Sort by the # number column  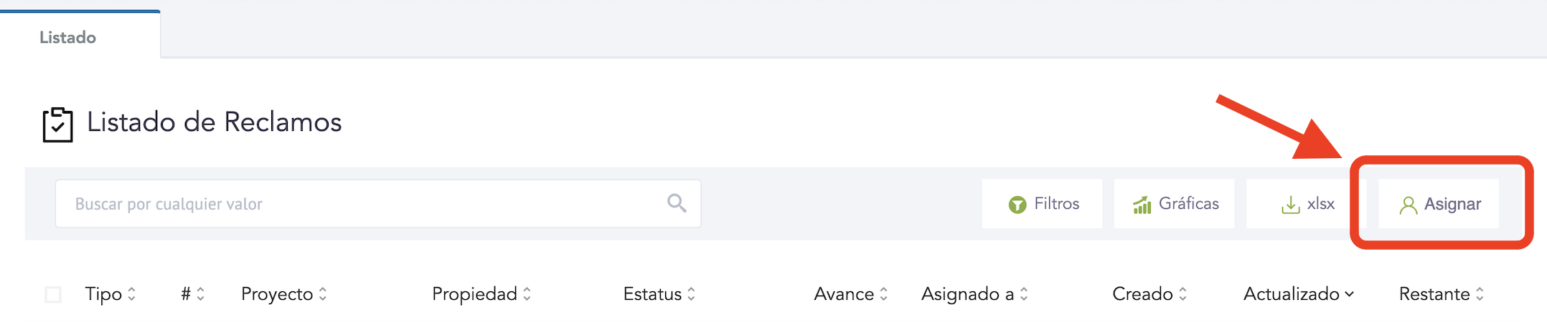(192, 294)
